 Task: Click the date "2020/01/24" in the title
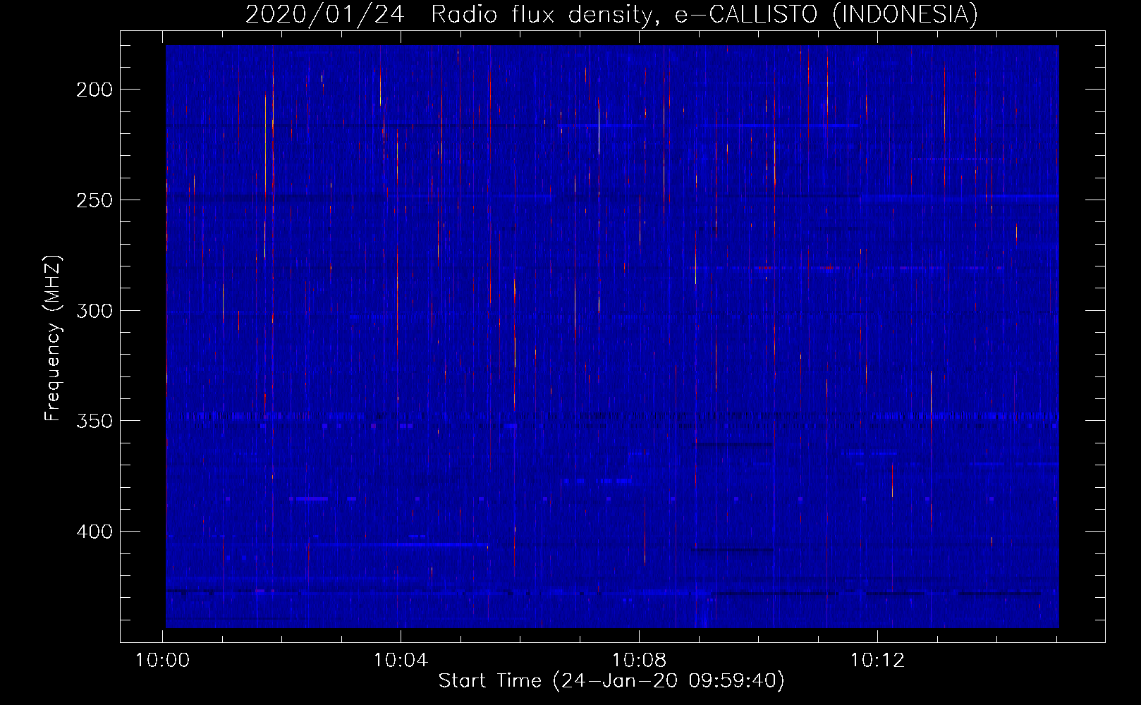tap(325, 15)
